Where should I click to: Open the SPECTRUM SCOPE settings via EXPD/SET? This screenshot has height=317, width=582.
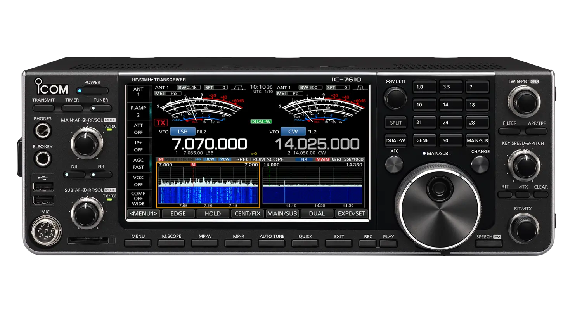point(352,213)
